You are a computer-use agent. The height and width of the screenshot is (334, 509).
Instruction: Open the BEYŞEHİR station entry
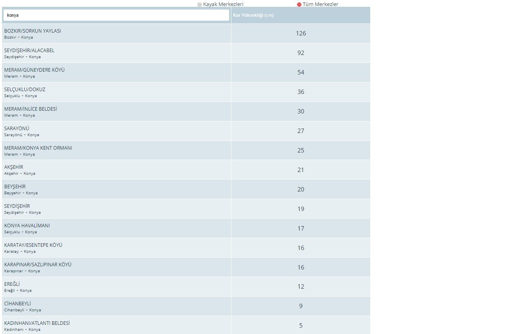tap(15, 187)
